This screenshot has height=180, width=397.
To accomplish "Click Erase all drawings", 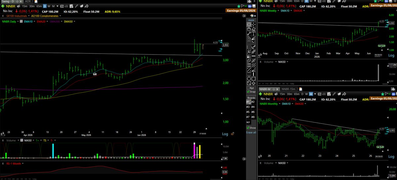I will (x=251, y=132).
